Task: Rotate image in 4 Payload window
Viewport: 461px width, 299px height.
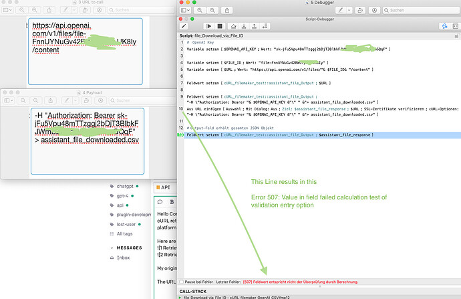Action: [x=86, y=100]
